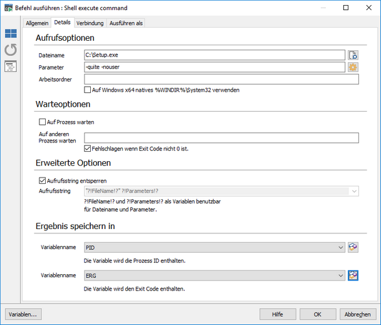Click the 'Die Variable wird den Exit Code enthalten.' text
The width and height of the screenshot is (381, 325).
pos(134,289)
